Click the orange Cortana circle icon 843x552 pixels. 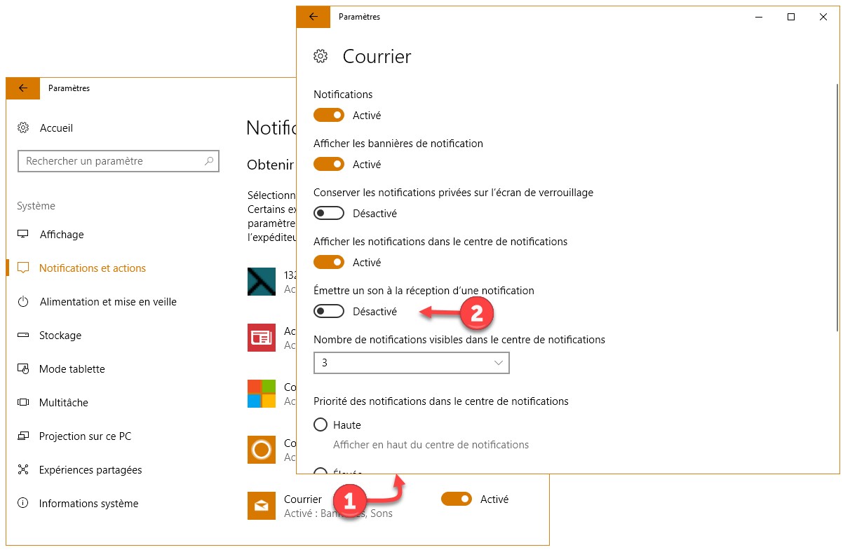262,450
